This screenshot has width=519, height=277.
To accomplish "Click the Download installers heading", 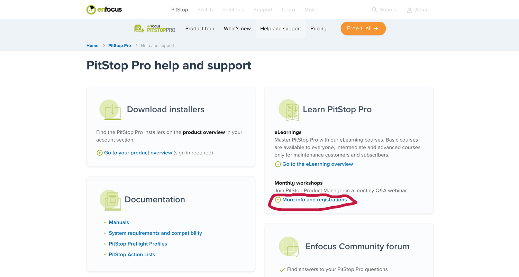I will click(166, 109).
